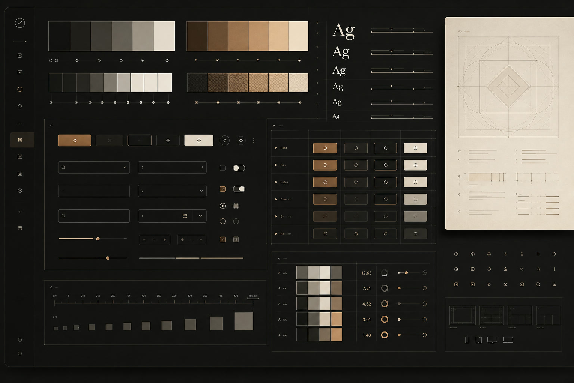This screenshot has height=383, width=574.
Task: Click the copper square icon below radio buttons
Action: click(223, 239)
